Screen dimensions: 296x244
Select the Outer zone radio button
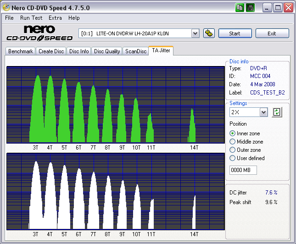pyautogui.click(x=232, y=150)
